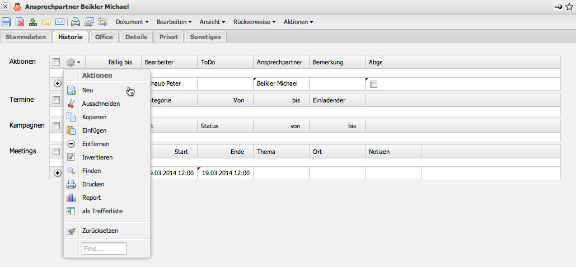Click the Thema column header

tap(281, 152)
